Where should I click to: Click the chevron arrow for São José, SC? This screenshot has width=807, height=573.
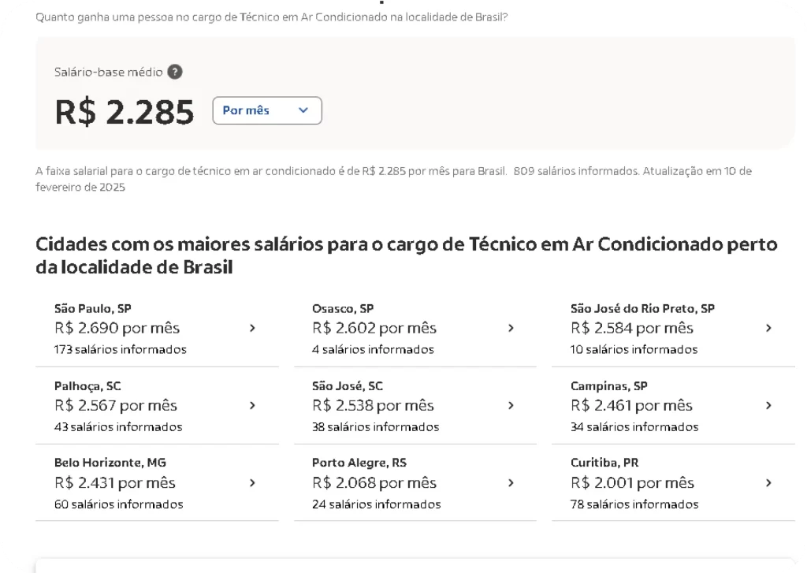point(511,405)
